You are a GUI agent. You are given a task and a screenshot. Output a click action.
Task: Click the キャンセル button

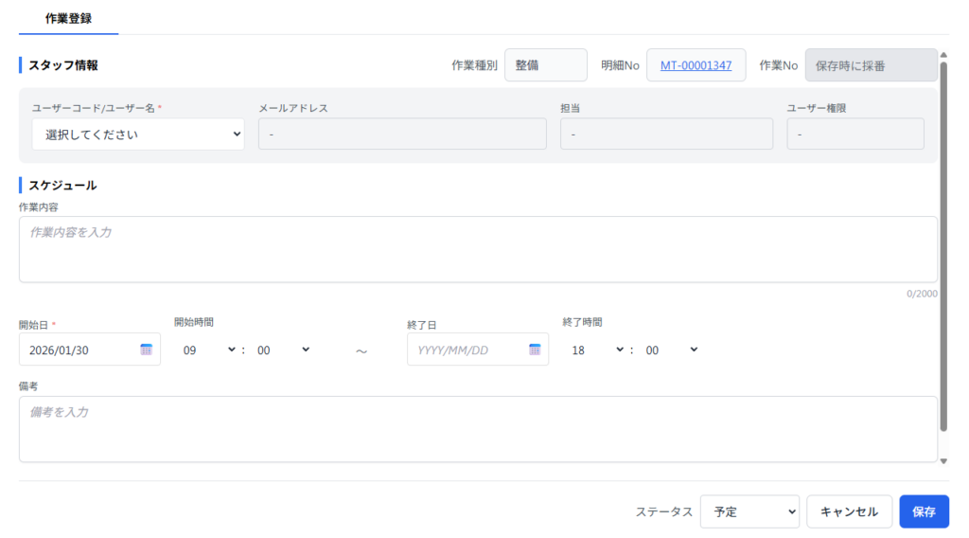[x=849, y=511]
